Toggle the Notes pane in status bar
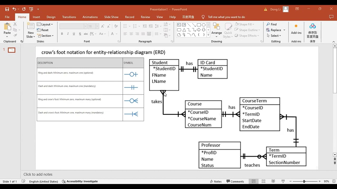337x189 pixels. (216, 181)
